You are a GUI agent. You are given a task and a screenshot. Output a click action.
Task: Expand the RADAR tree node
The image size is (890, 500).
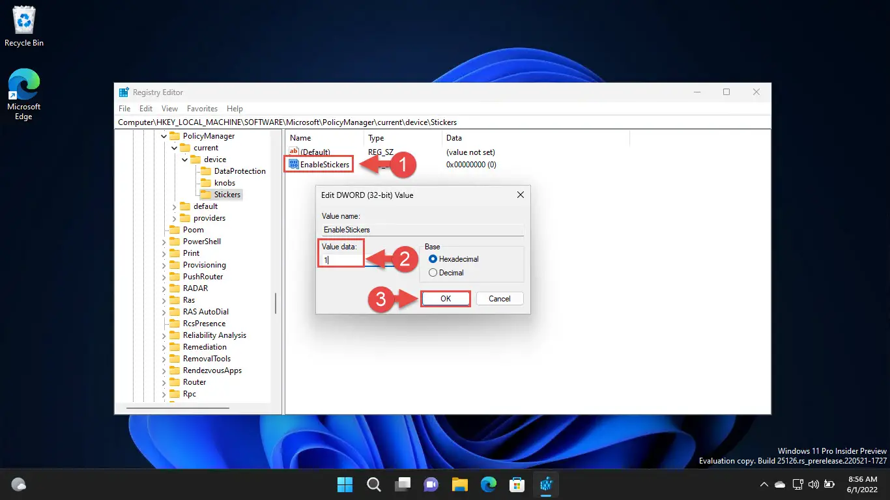[x=164, y=288]
